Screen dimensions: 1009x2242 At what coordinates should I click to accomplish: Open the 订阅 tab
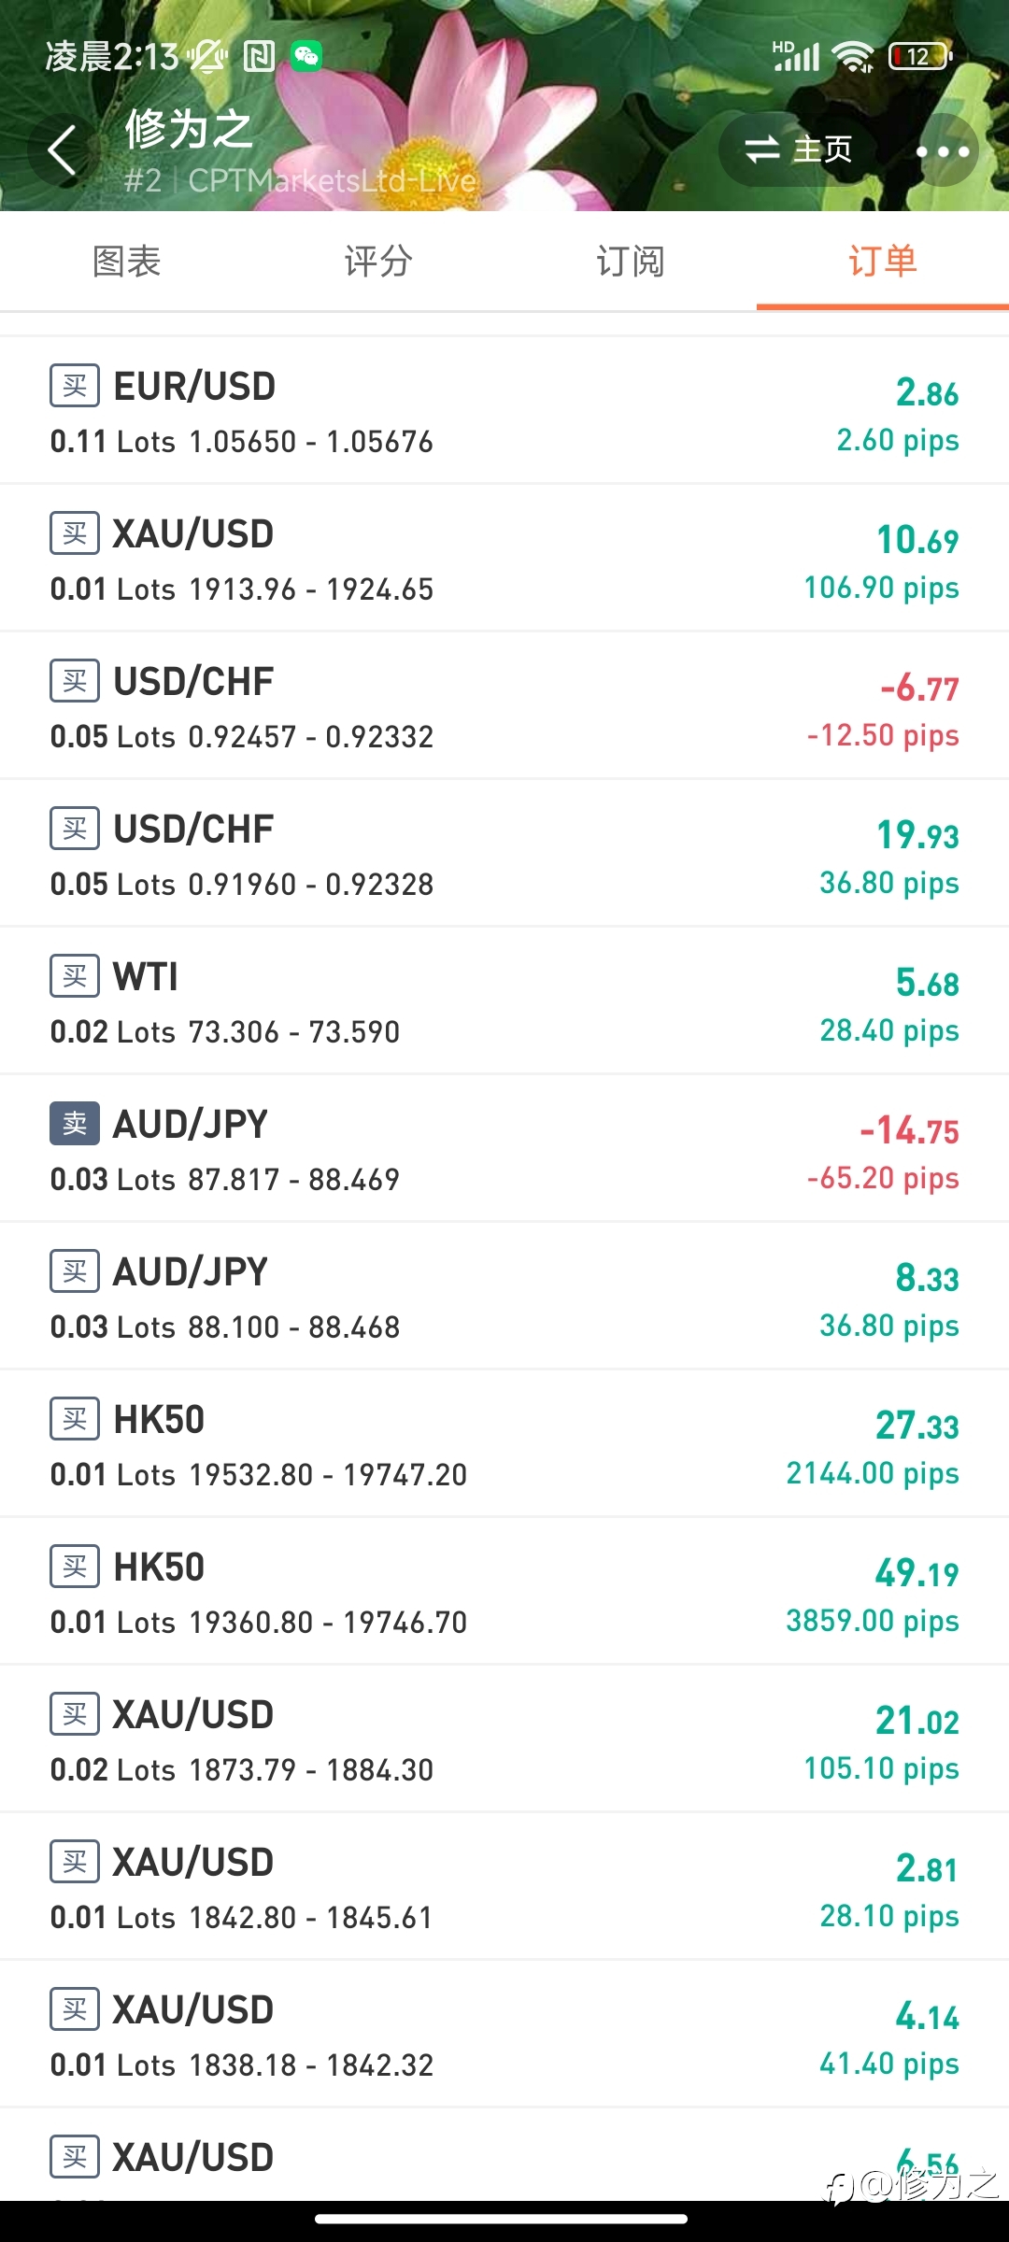pyautogui.click(x=631, y=261)
